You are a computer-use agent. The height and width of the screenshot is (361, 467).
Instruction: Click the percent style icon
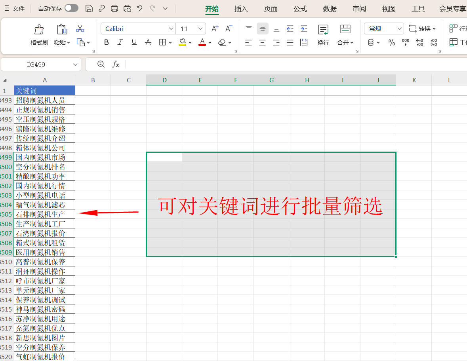(392, 42)
